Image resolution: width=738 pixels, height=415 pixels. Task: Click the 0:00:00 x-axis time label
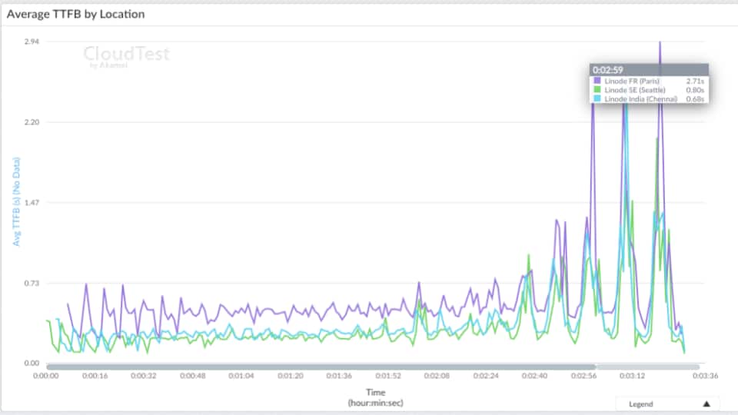point(46,377)
